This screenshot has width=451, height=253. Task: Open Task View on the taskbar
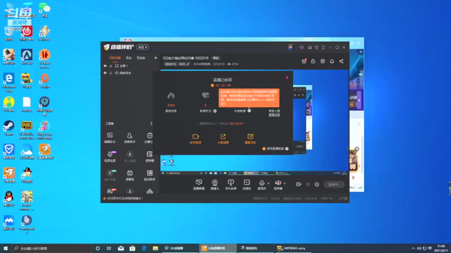[109, 248]
